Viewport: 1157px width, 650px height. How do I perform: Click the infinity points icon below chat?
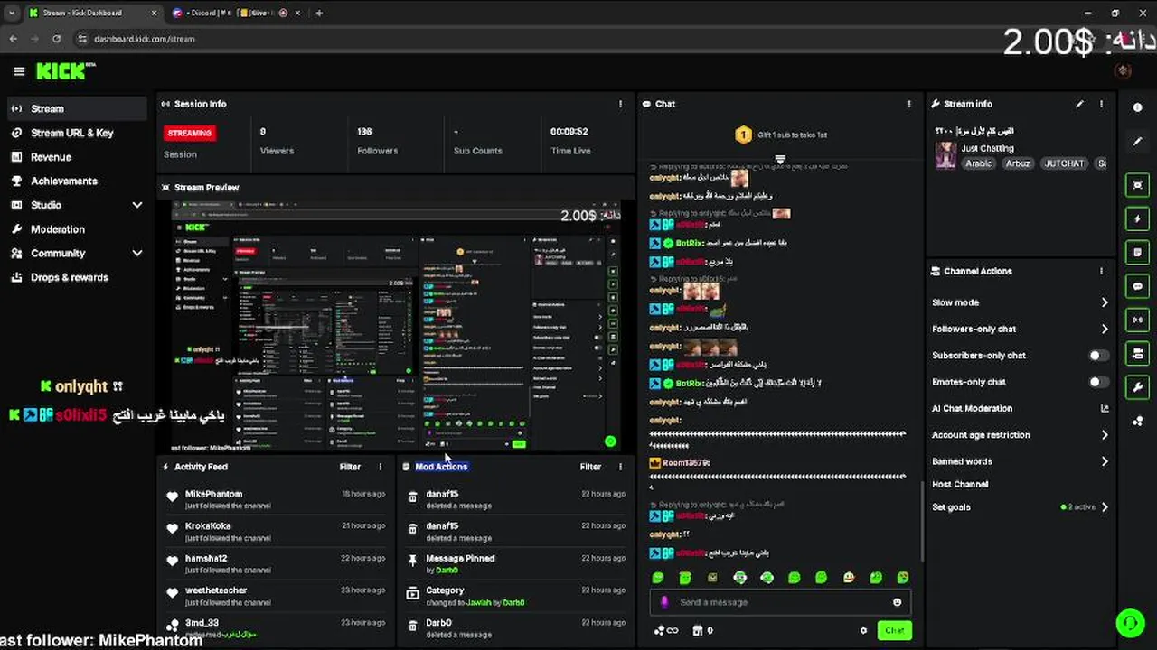665,631
